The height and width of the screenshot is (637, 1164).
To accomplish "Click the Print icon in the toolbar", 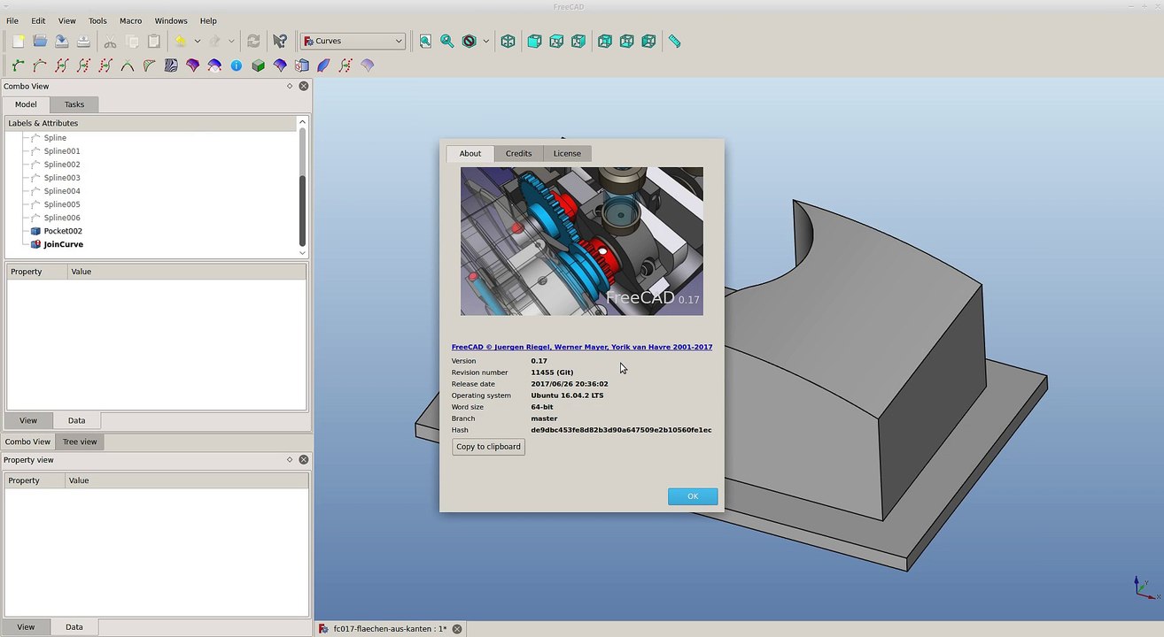I will point(83,41).
